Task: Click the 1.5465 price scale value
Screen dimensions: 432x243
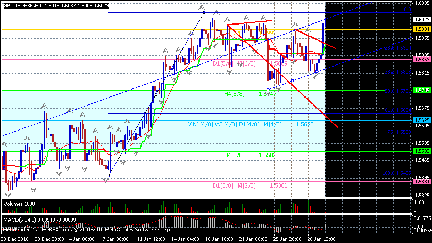Action: tap(422, 160)
